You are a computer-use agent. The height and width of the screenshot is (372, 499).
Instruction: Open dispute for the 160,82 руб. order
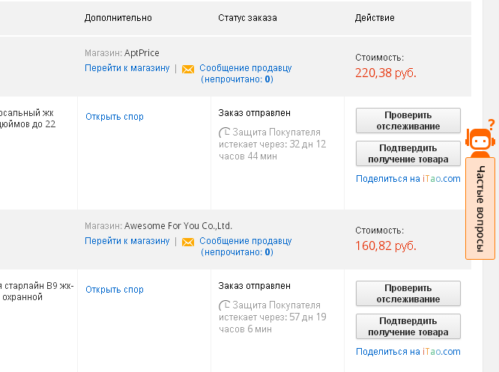point(115,290)
